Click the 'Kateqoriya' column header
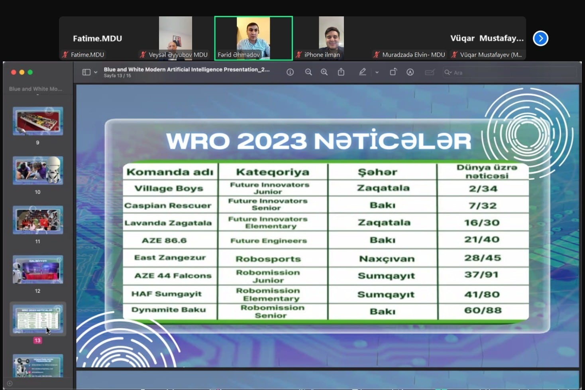Viewport: 585px width, 390px height. point(273,172)
